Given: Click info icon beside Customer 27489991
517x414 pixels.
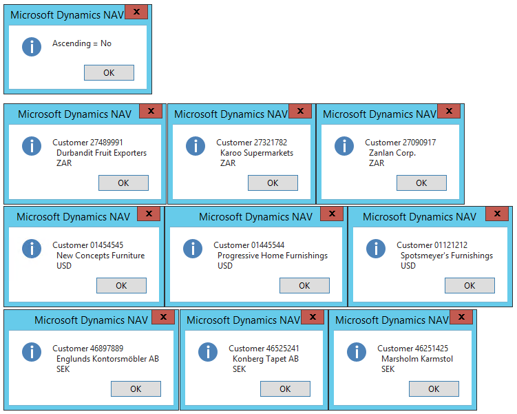Looking at the screenshot, I should tap(32, 146).
